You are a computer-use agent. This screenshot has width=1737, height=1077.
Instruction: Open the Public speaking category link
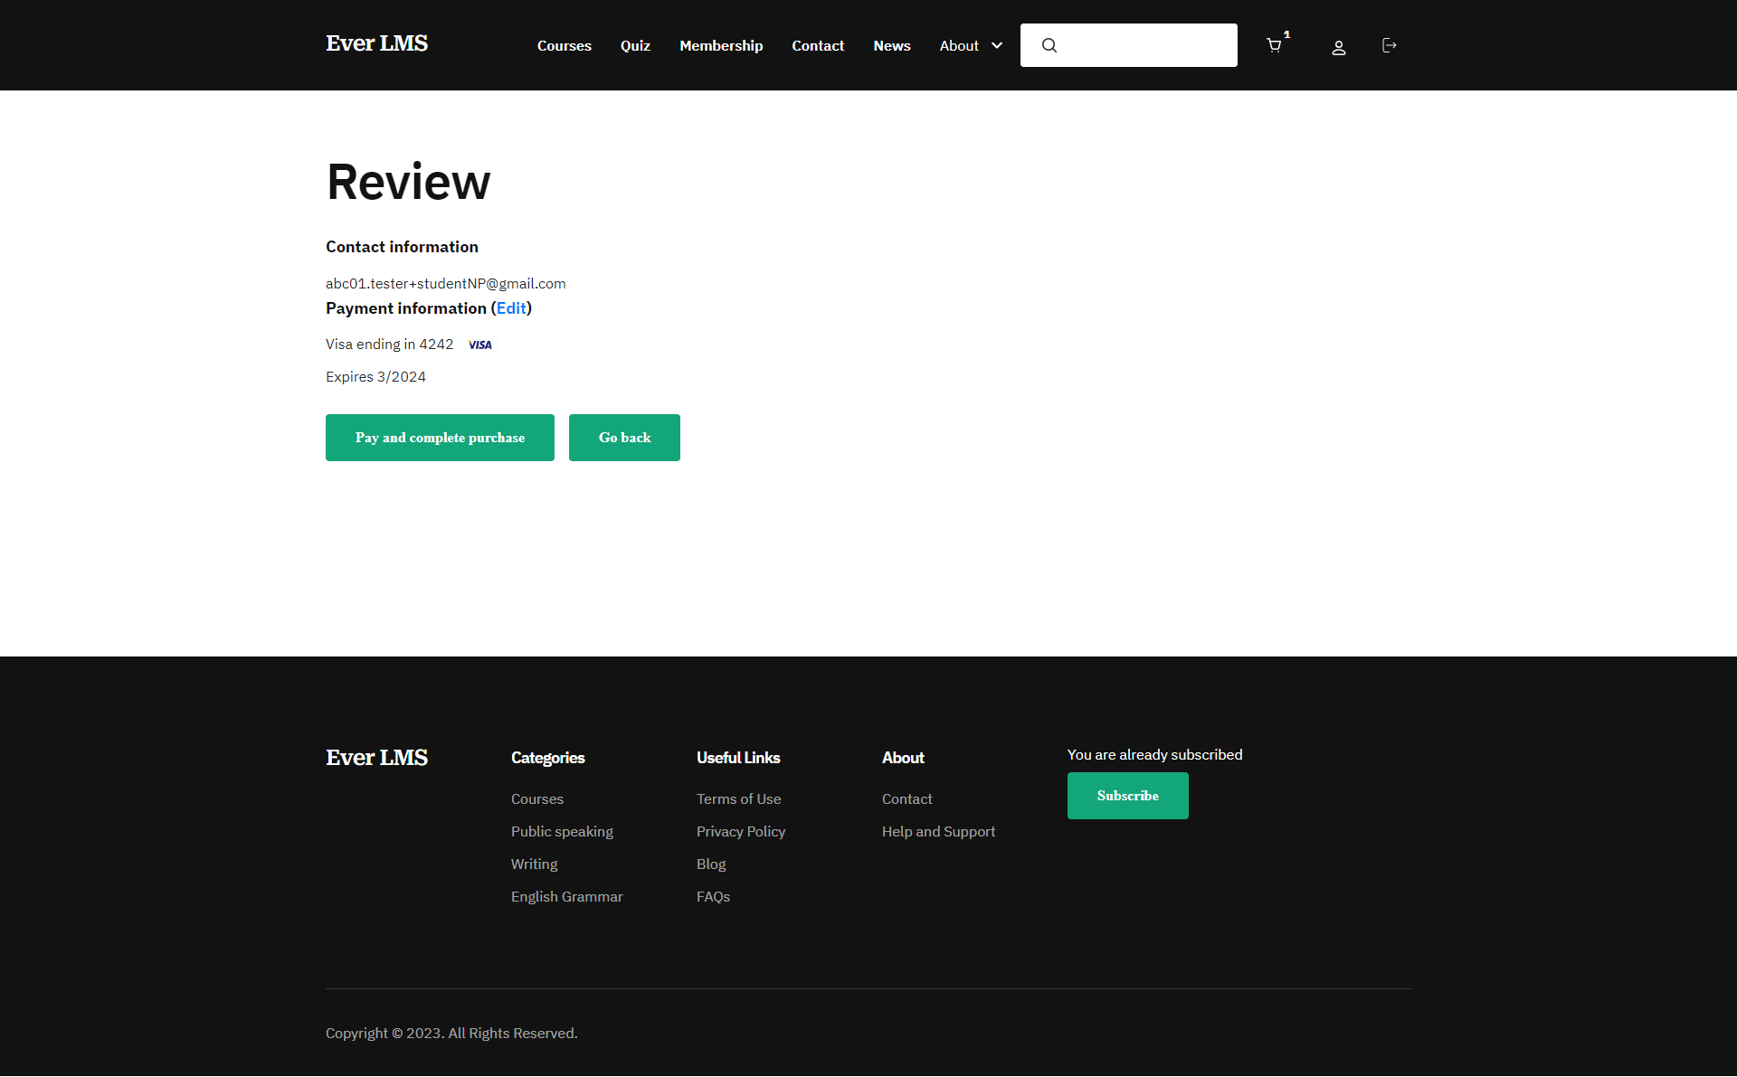562,832
